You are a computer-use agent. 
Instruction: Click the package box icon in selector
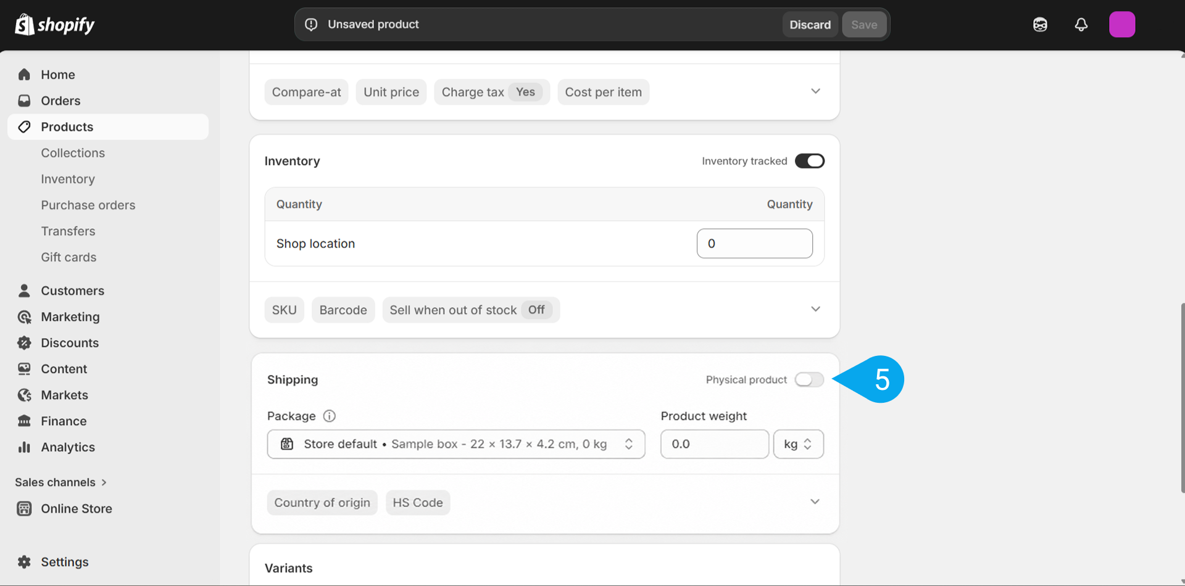pos(287,444)
